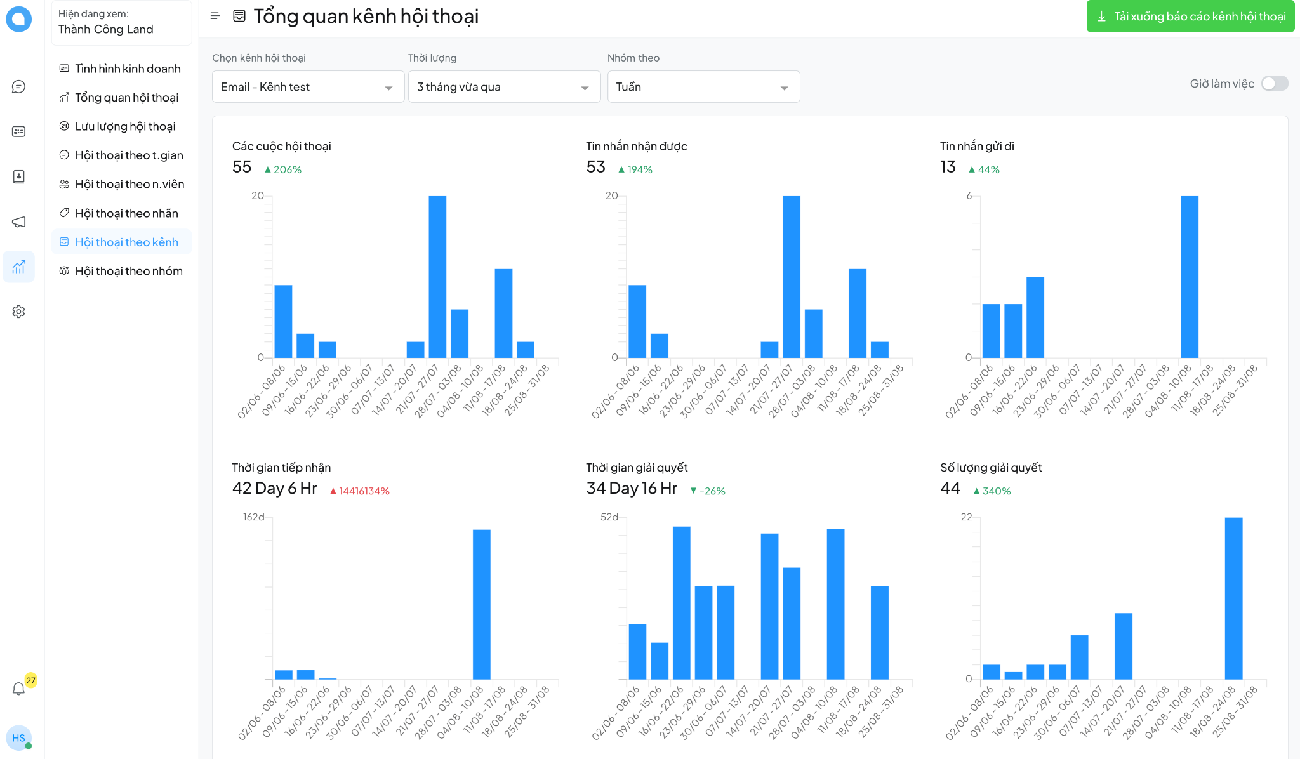
Task: Open the Tuần group-by dropdown
Action: (703, 87)
